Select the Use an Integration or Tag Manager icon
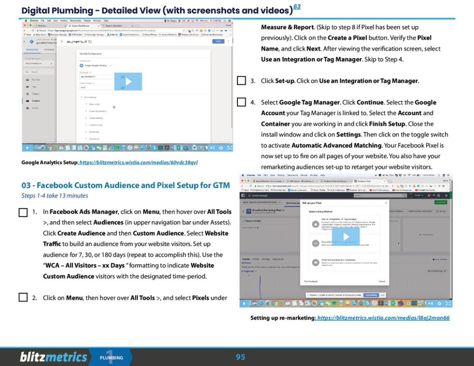This screenshot has height=366, width=474. [316, 224]
